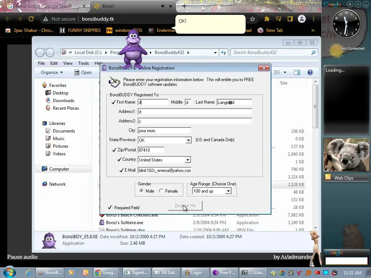Image resolution: width=371 pixels, height=278 pixels.
Task: Open Windows Media Player taskbar icon
Action: click(x=71, y=273)
